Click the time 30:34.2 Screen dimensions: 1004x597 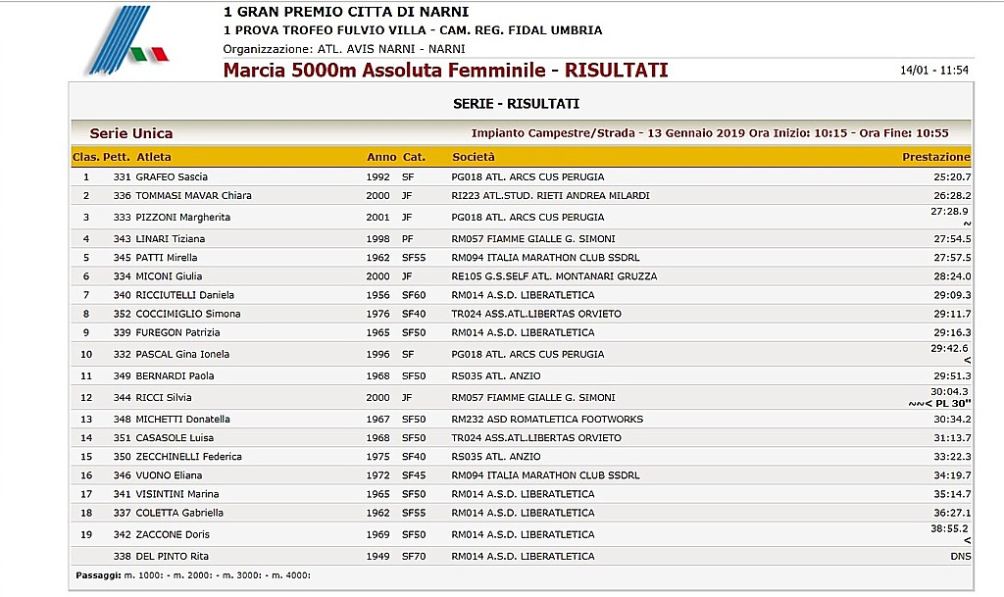click(x=952, y=420)
